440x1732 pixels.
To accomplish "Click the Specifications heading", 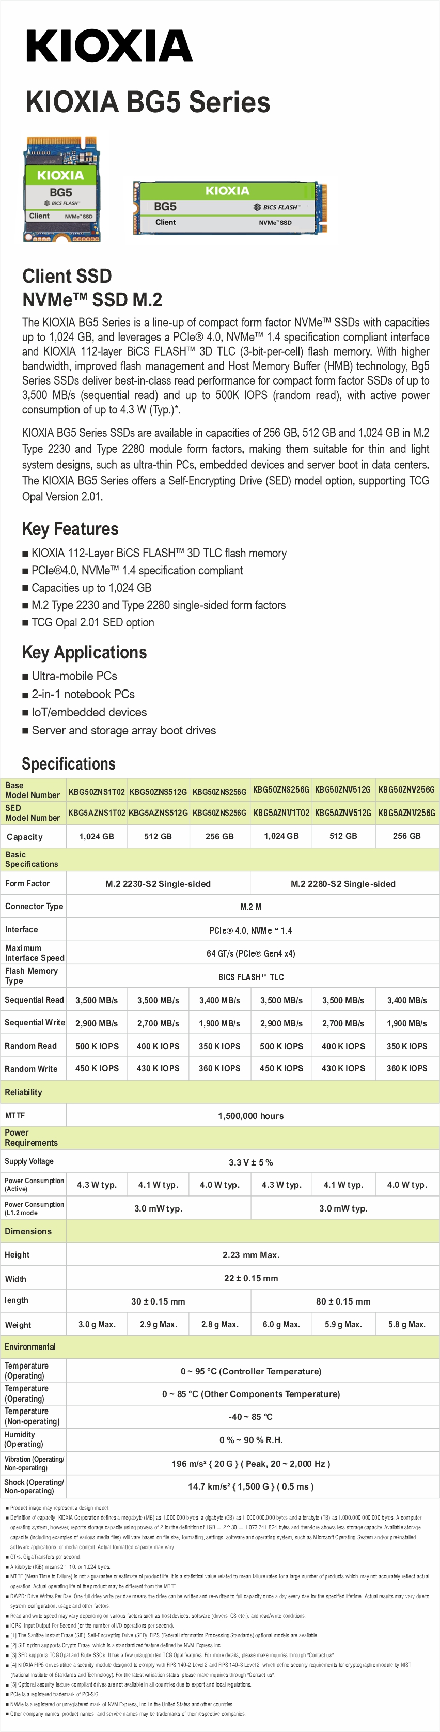I will click(69, 764).
